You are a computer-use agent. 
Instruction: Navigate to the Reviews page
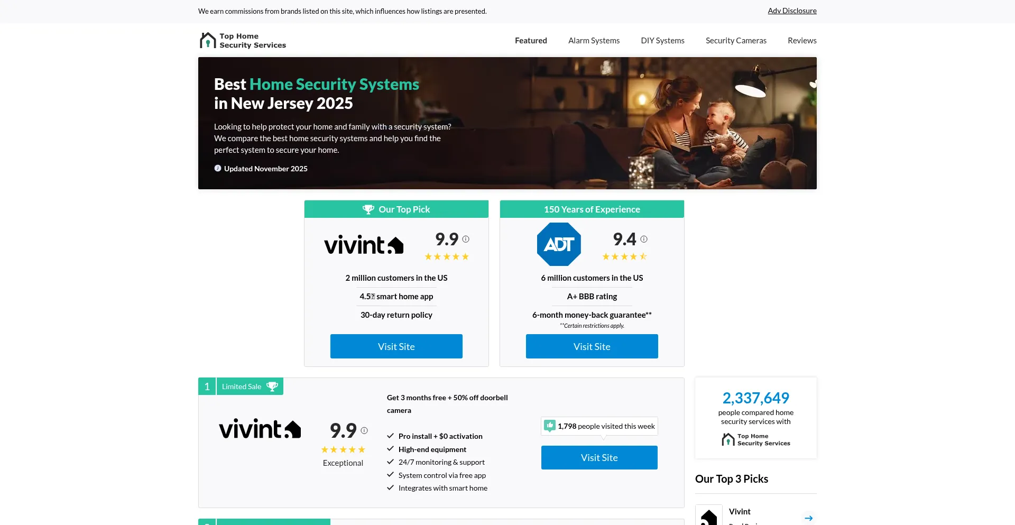point(802,41)
